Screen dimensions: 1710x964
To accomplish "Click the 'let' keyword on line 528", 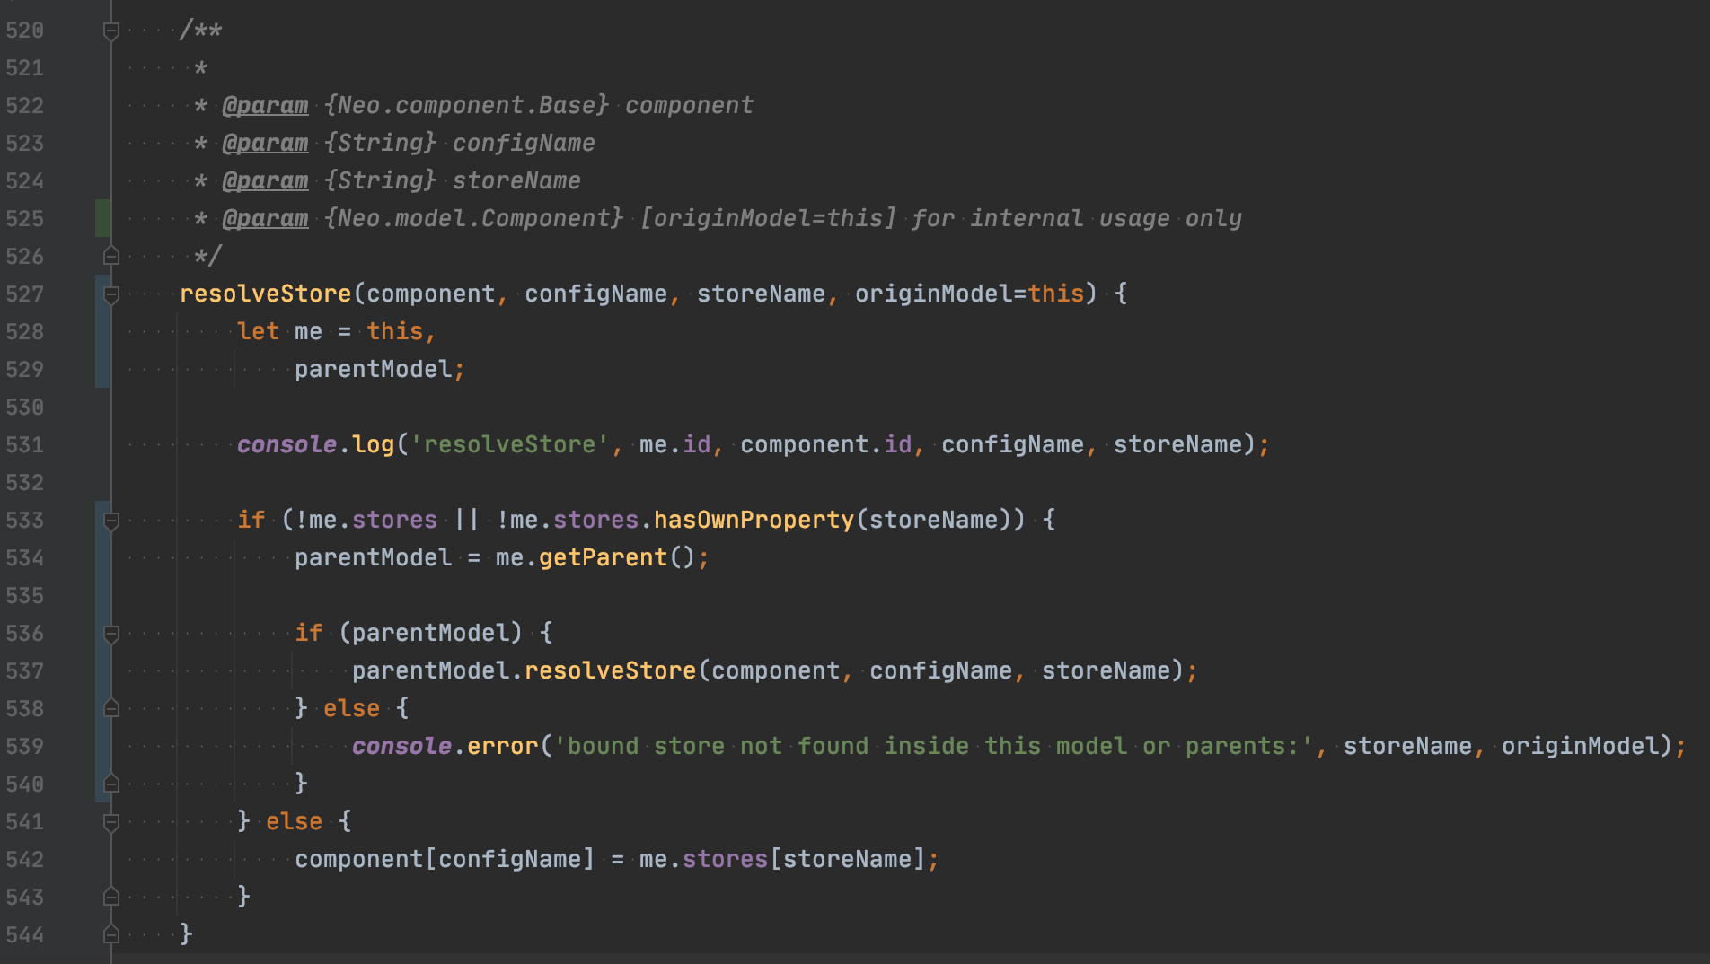I will [258, 331].
